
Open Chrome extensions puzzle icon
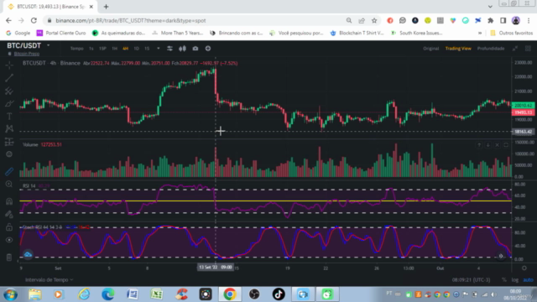tap(490, 20)
